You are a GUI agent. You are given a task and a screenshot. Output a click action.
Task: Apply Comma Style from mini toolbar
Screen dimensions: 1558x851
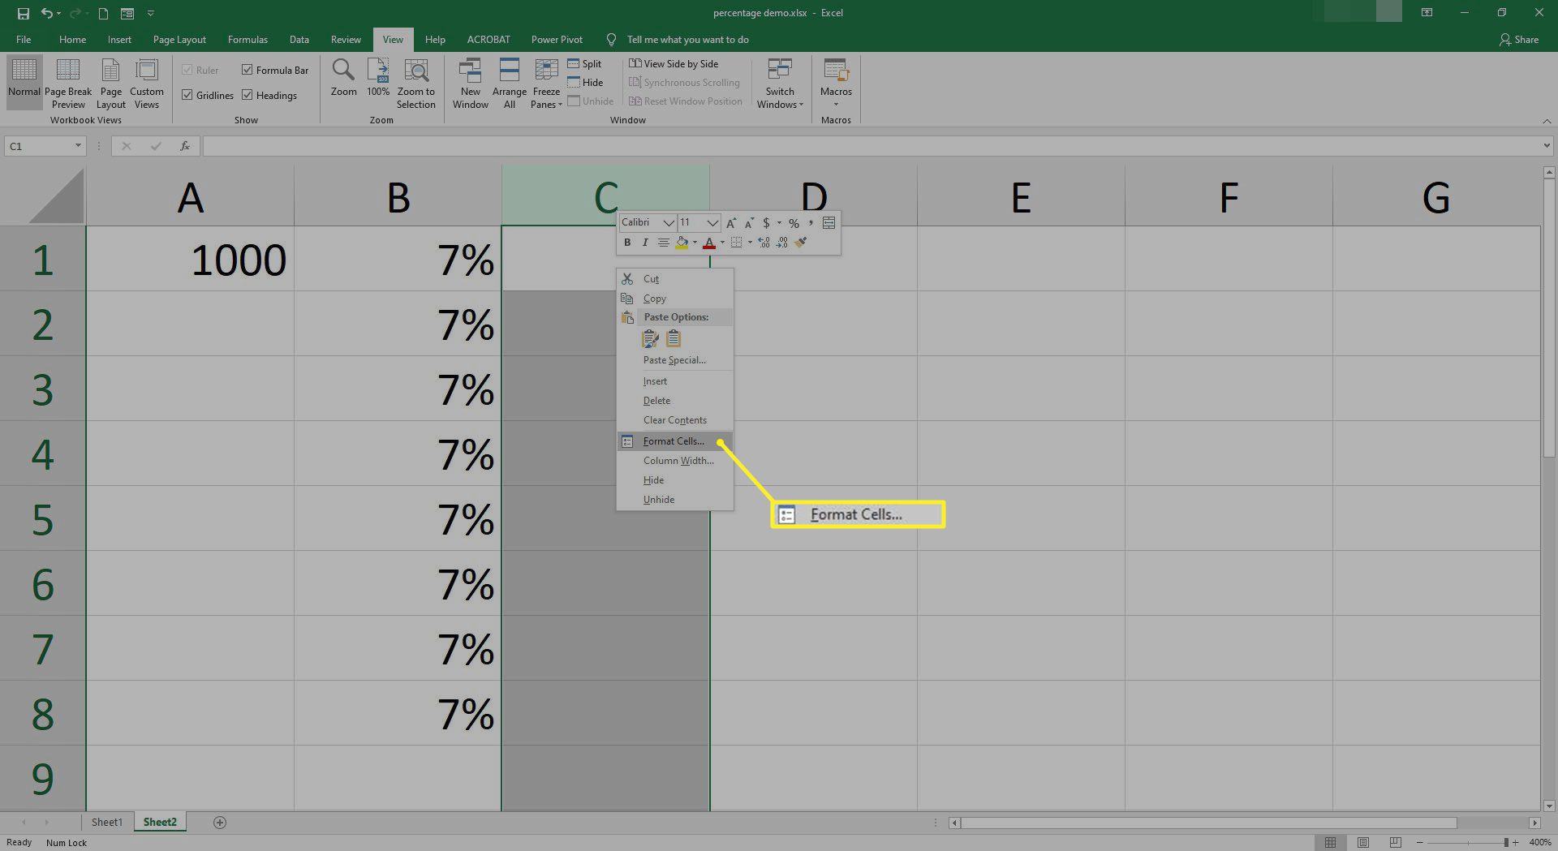point(811,223)
